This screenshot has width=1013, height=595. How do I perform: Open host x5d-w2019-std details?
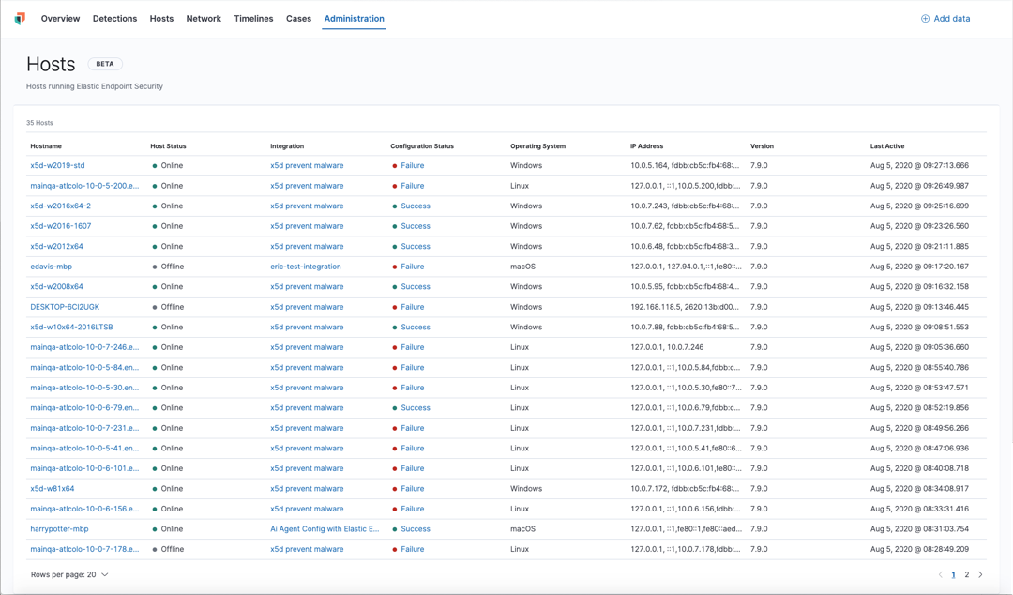[58, 165]
